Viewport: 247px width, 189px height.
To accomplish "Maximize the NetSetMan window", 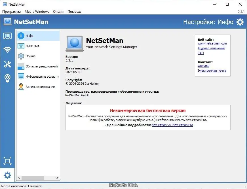I will tap(227, 4).
